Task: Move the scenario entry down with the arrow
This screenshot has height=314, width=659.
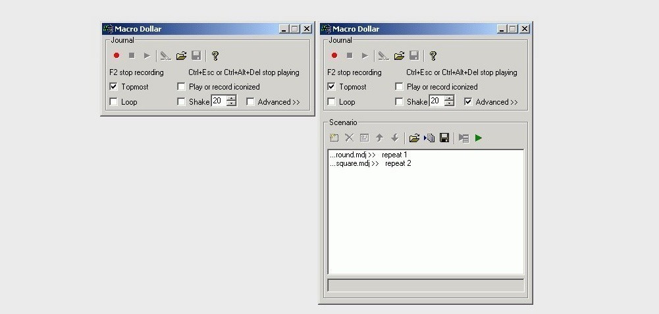Action: (x=394, y=138)
